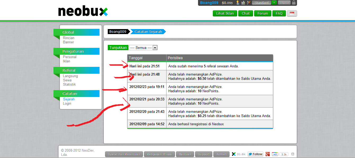The width and height of the screenshot is (355, 158).
Task: Click the Neobux X counter icon in footer
Action: click(234, 154)
